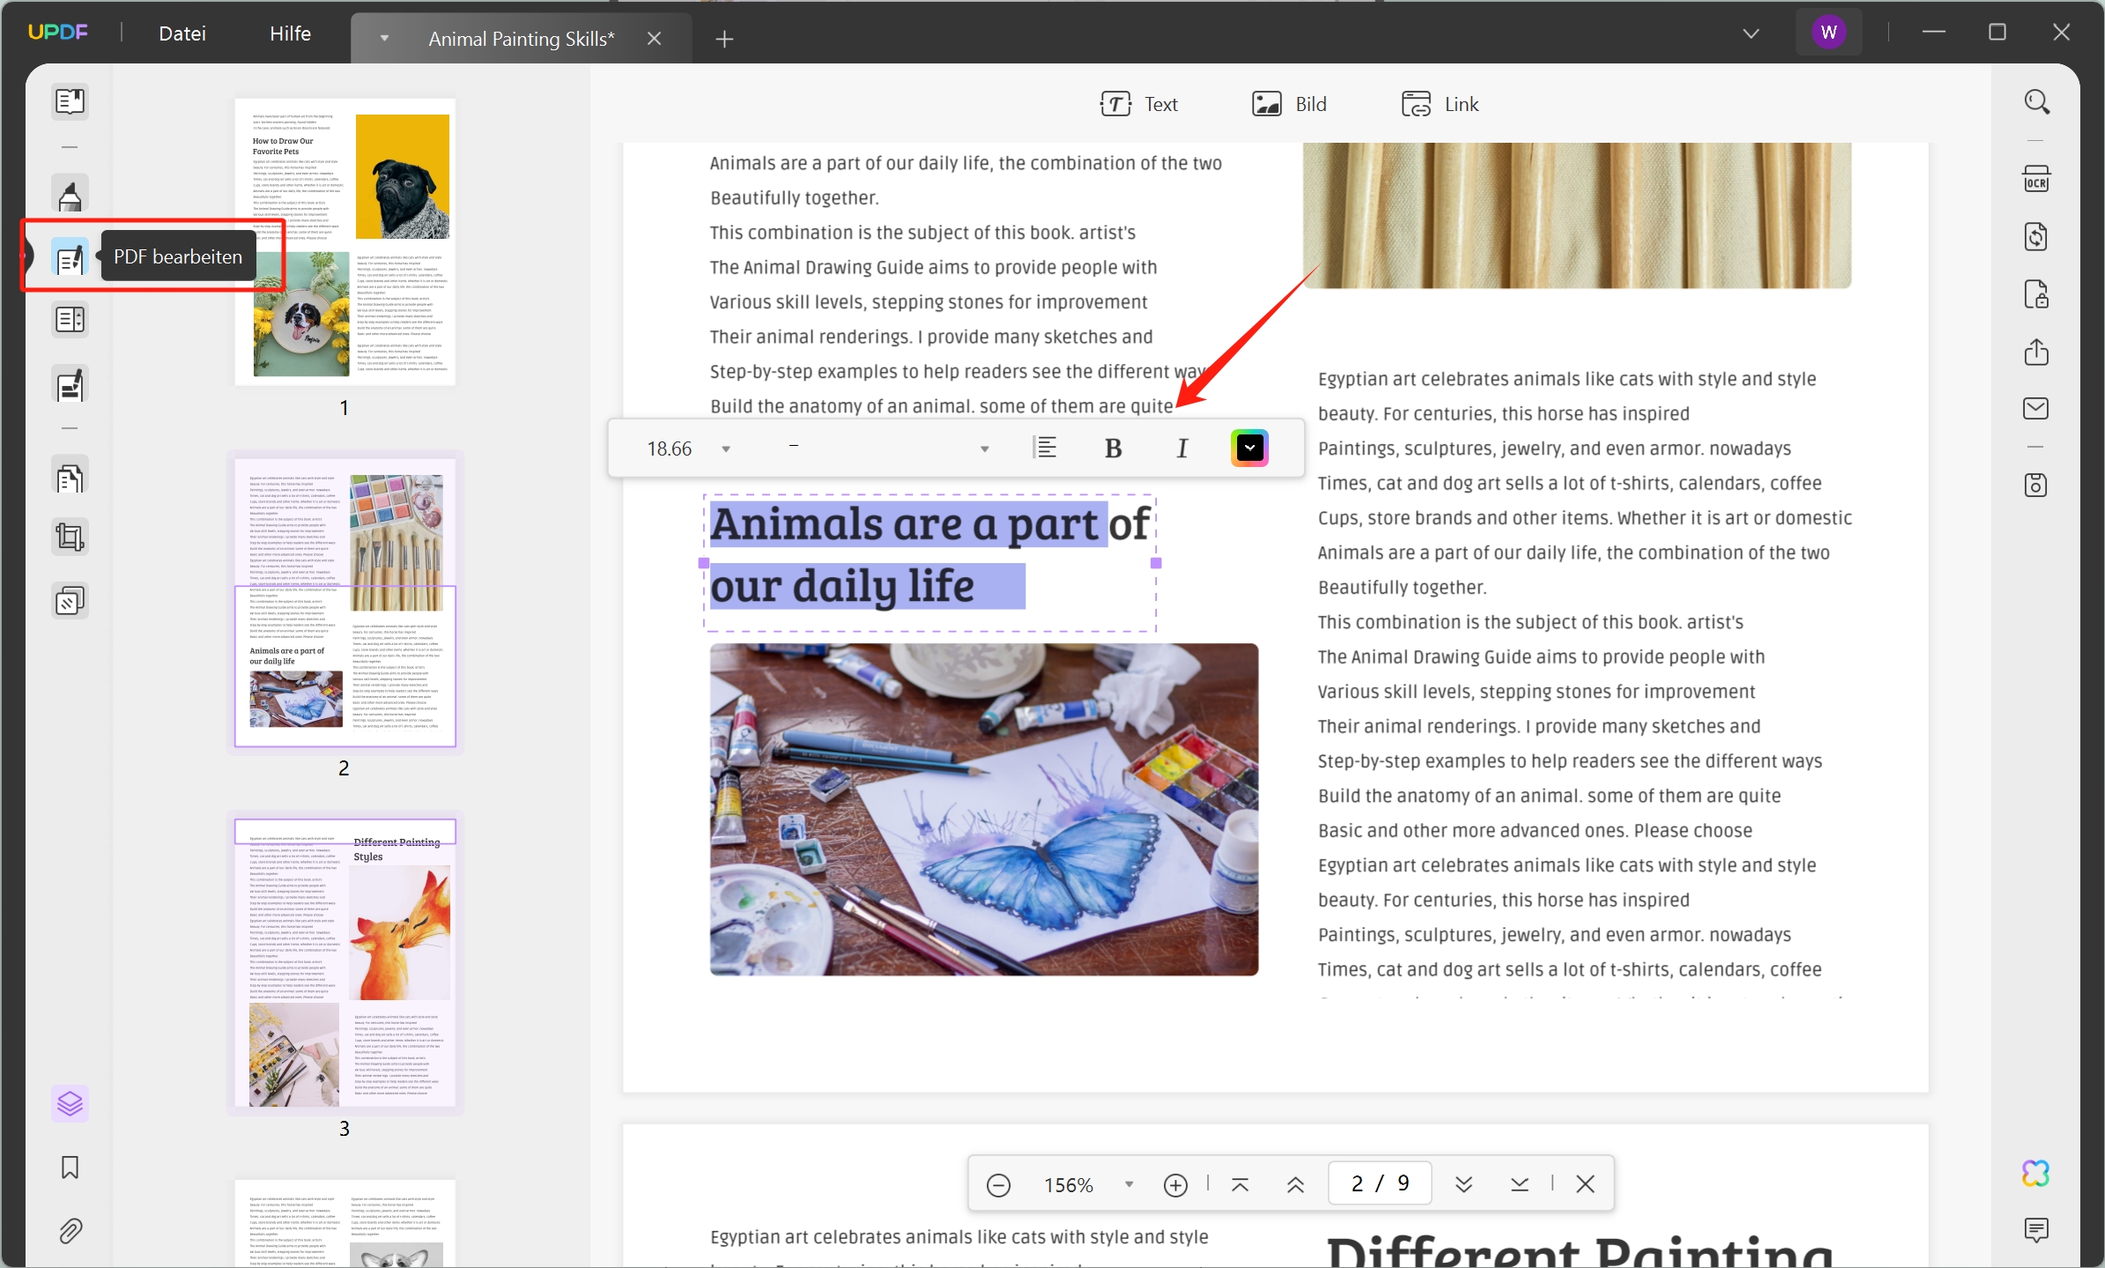The width and height of the screenshot is (2105, 1268).
Task: Open the Bild image tool
Action: (x=1289, y=103)
